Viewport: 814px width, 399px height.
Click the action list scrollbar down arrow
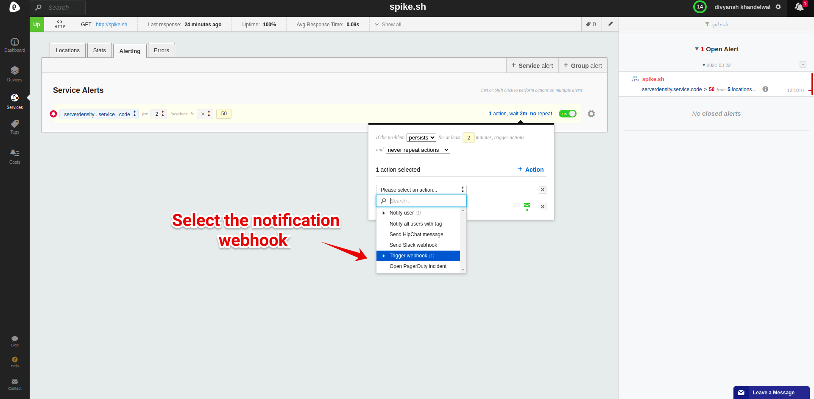pos(463,270)
